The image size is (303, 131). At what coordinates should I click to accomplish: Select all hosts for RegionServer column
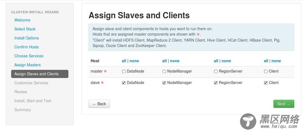(x=216, y=61)
